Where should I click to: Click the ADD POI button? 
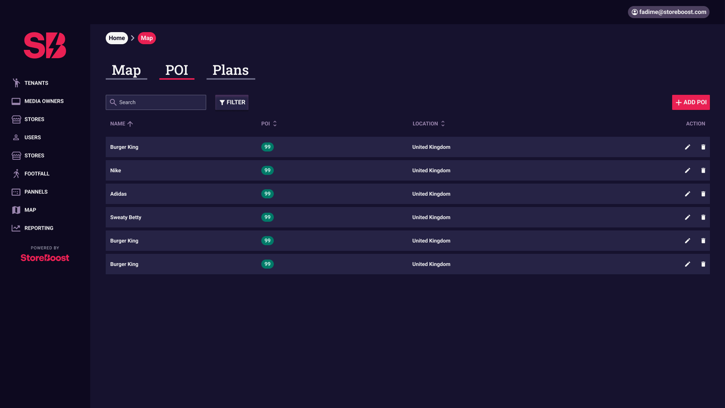point(691,102)
